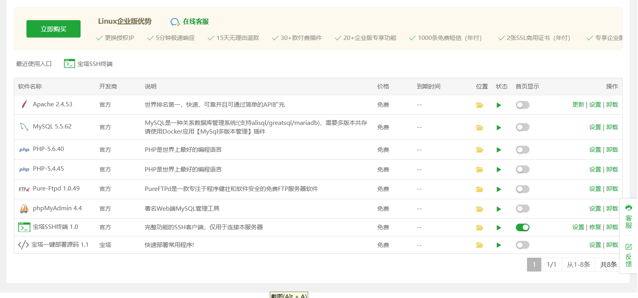Viewport: 638px width, 298px height.
Task: Click 设置 for 宝塔SSH终端 1.0
Action: pyautogui.click(x=578, y=227)
